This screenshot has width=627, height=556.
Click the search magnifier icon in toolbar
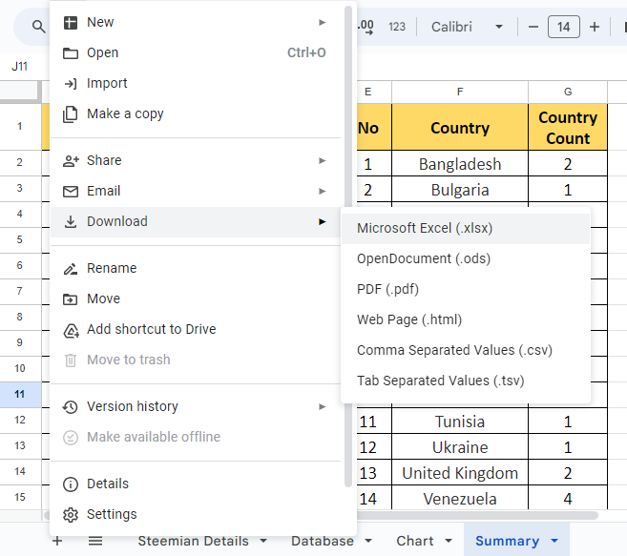coord(38,27)
